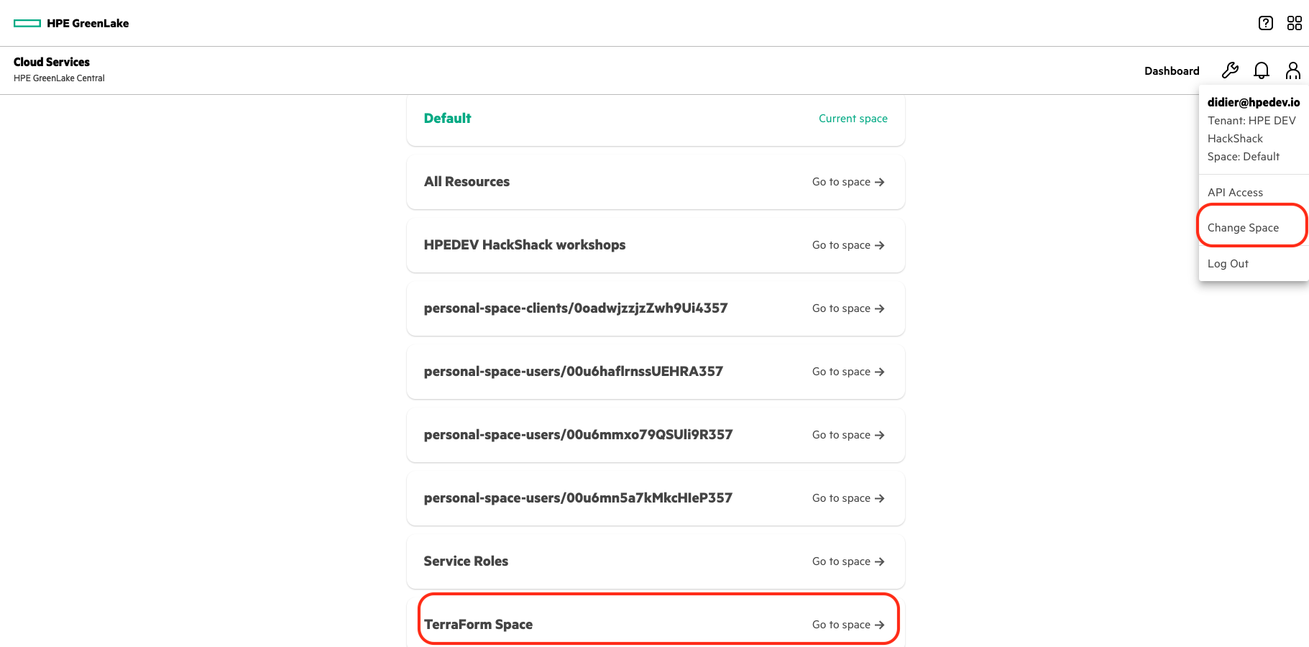Click the Cloud Services heading
Image resolution: width=1309 pixels, height=647 pixels.
click(x=52, y=62)
